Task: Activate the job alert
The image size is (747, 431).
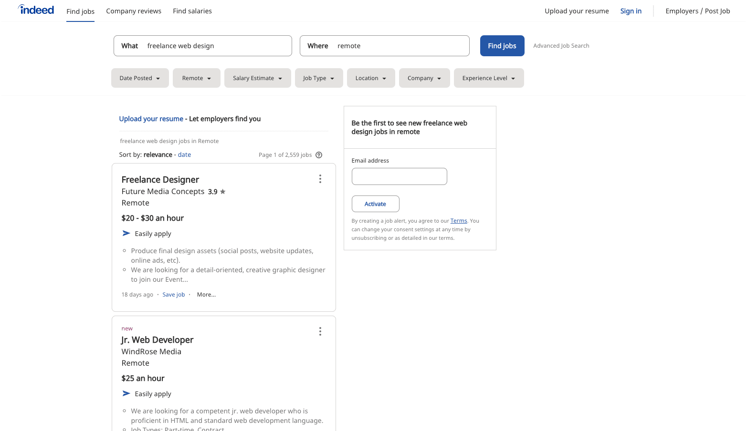Action: point(375,204)
